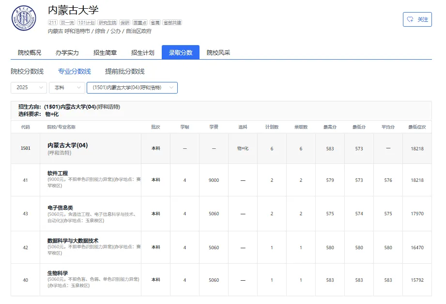446x304 pixels.
Task: Expand the 本科 level dropdown
Action: click(x=67, y=87)
